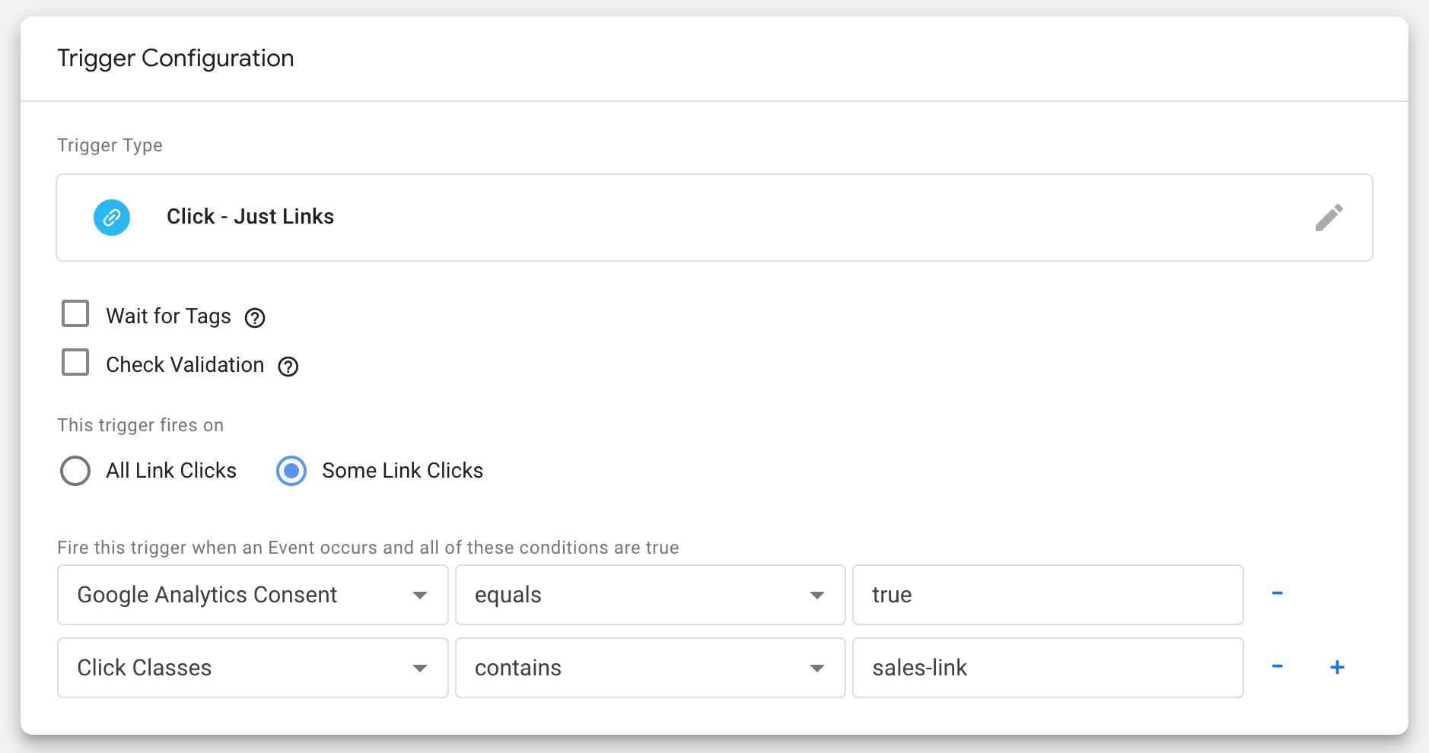Image resolution: width=1429 pixels, height=753 pixels.
Task: Open help icon next to Check Validation
Action: tap(288, 367)
